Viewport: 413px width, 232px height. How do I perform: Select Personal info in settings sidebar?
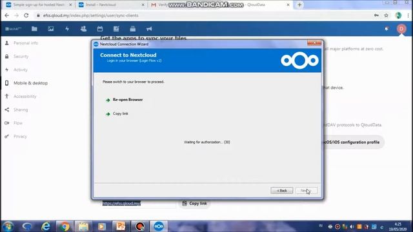click(x=26, y=43)
